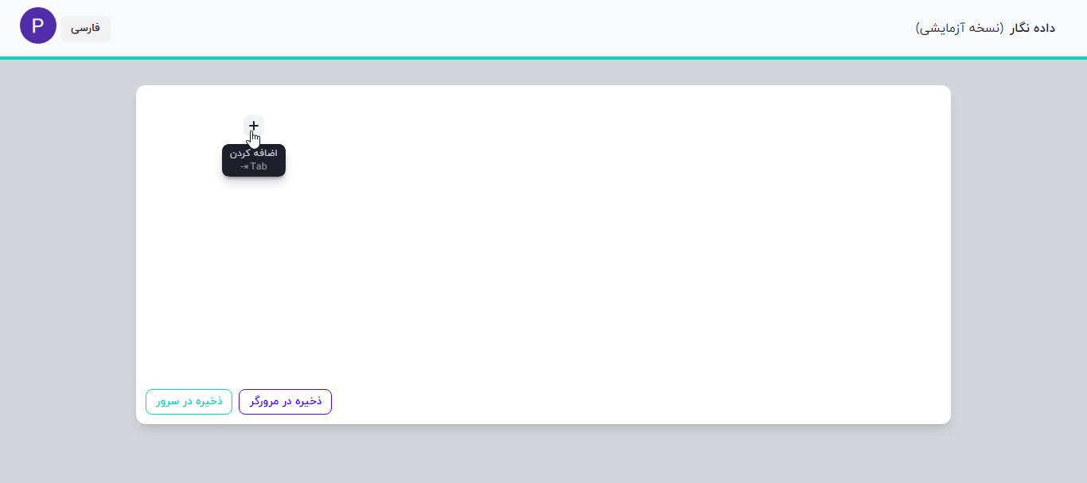Click the نسخه آزمایشی beta label
Image resolution: width=1087 pixels, height=483 pixels.
(x=960, y=29)
